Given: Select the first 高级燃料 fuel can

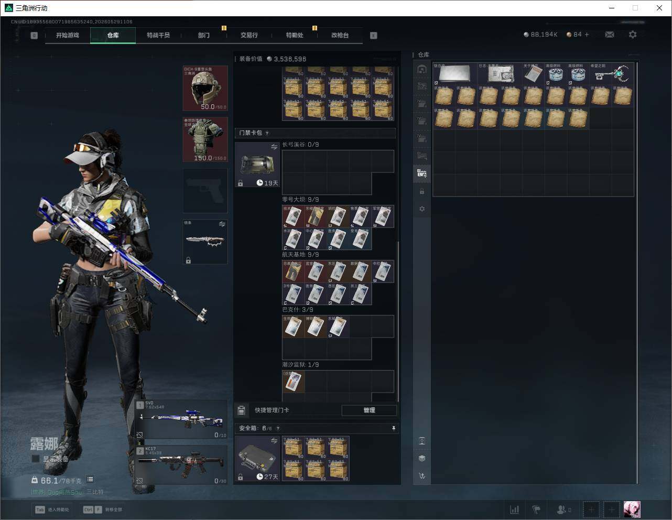Looking at the screenshot, I should tap(555, 74).
